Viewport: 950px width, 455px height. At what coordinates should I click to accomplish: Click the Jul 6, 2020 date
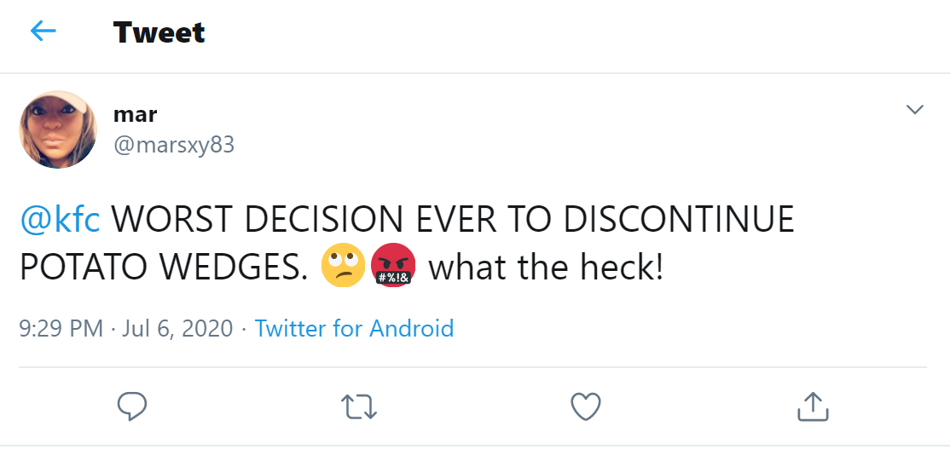coord(177,328)
